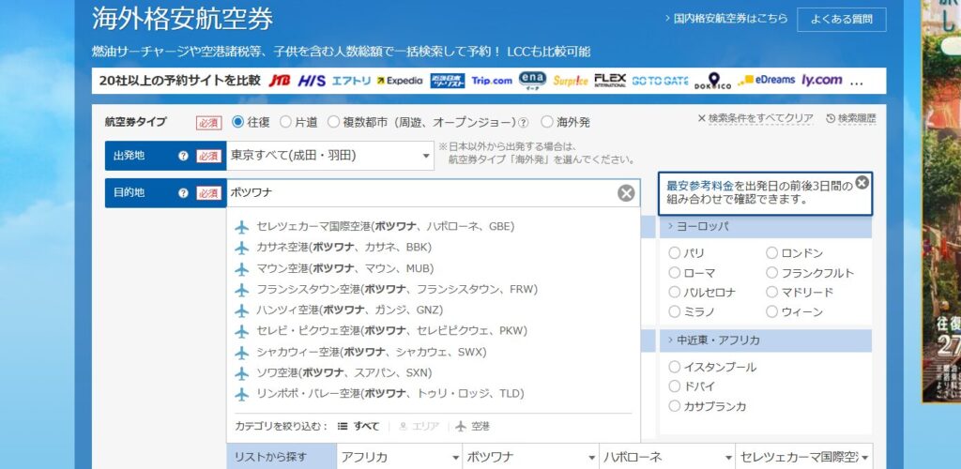This screenshot has width=961, height=469.
Task: Close the lowest reference fare tooltip
Action: tap(862, 183)
